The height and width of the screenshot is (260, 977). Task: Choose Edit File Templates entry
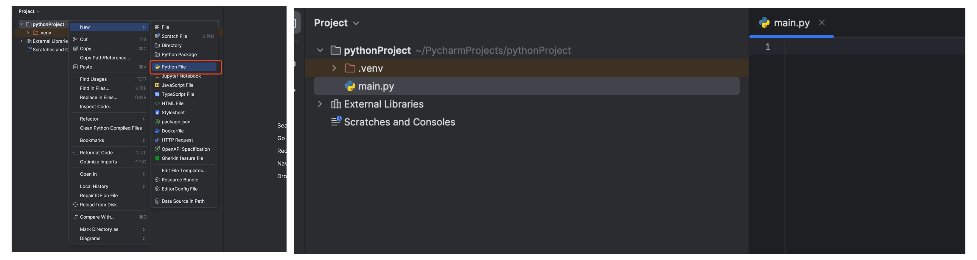pyautogui.click(x=184, y=171)
